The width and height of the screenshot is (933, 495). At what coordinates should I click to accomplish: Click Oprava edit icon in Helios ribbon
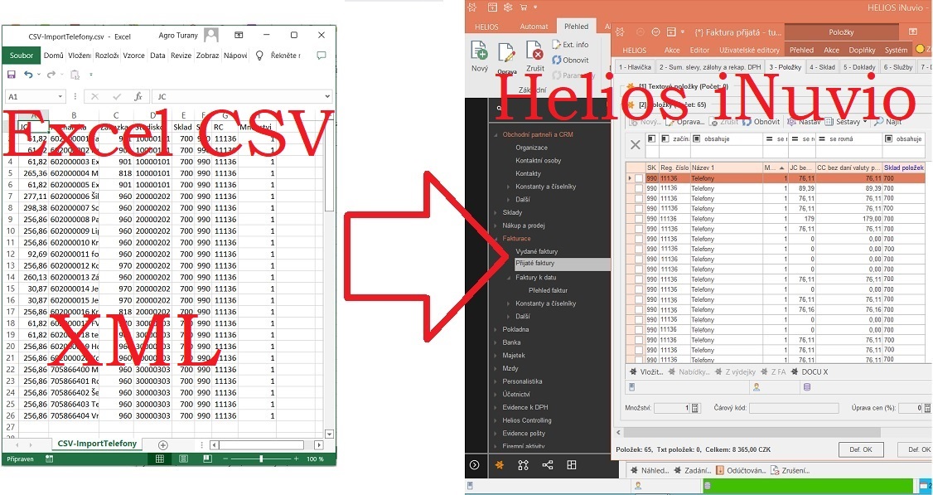[x=506, y=53]
